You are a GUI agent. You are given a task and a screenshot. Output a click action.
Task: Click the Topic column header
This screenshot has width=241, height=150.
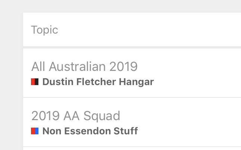point(44,30)
